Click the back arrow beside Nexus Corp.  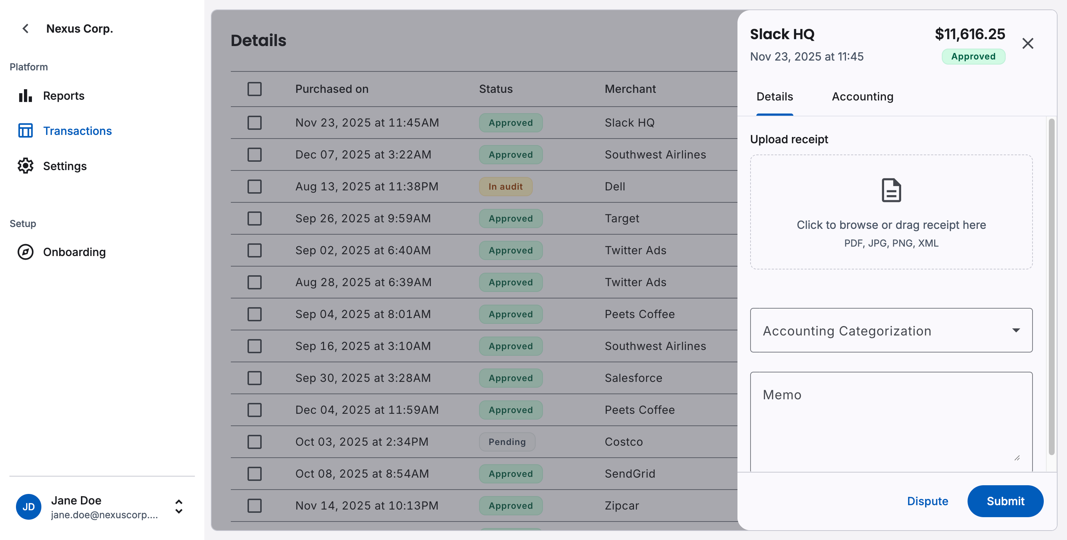[25, 29]
